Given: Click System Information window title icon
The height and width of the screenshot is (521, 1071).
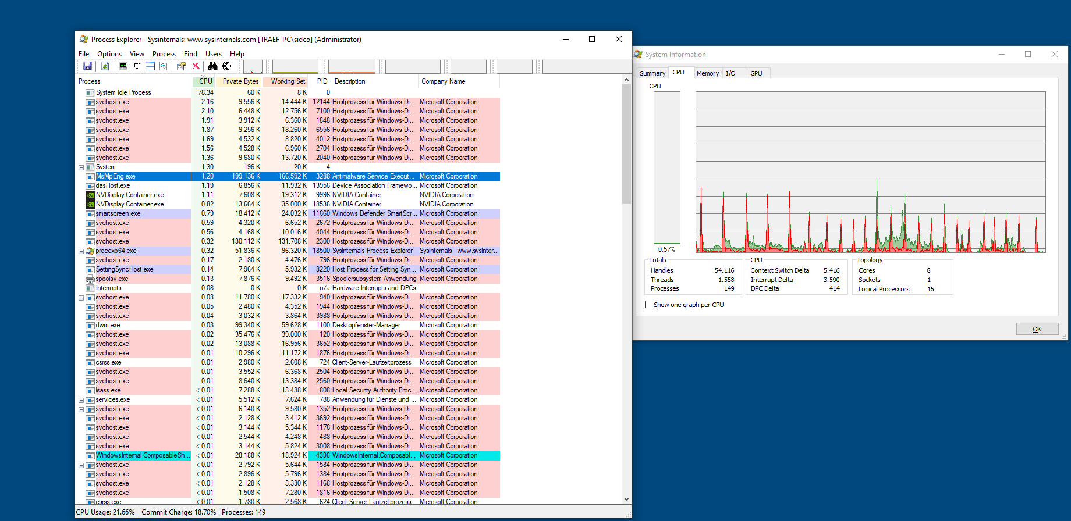Looking at the screenshot, I should pyautogui.click(x=639, y=54).
